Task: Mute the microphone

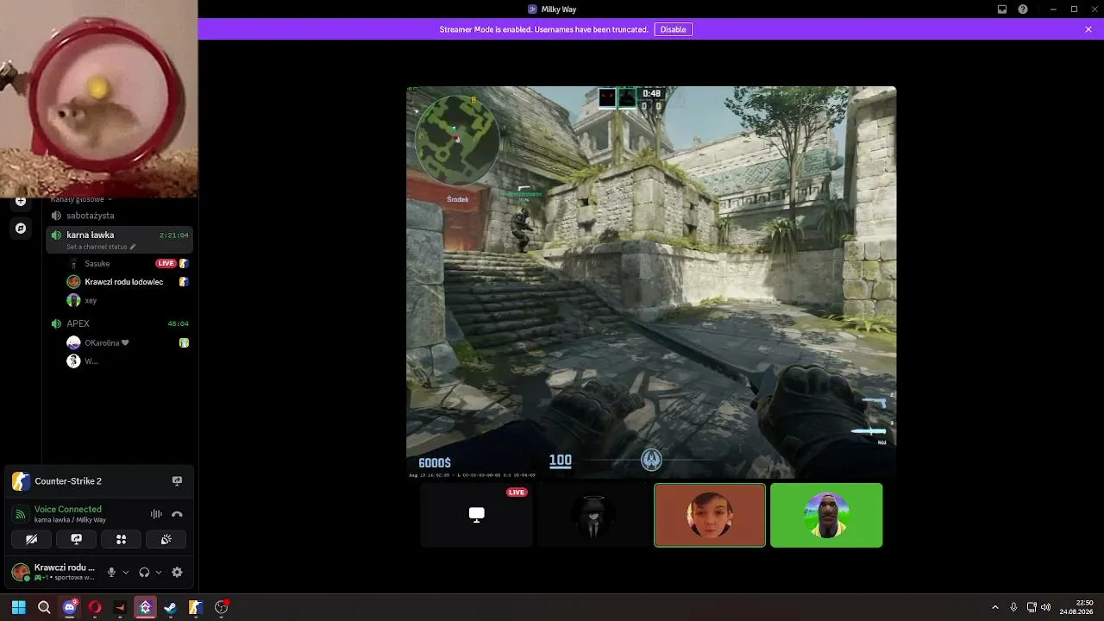Action: click(x=111, y=572)
